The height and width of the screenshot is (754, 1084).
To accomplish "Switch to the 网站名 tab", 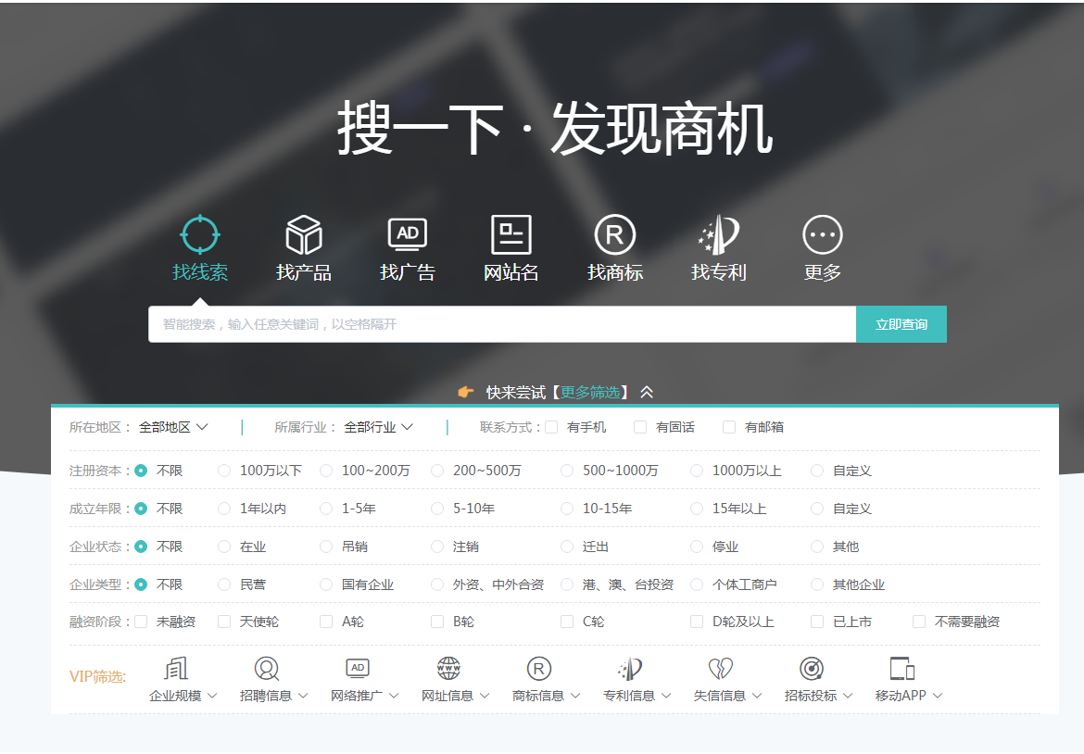I will [x=511, y=233].
